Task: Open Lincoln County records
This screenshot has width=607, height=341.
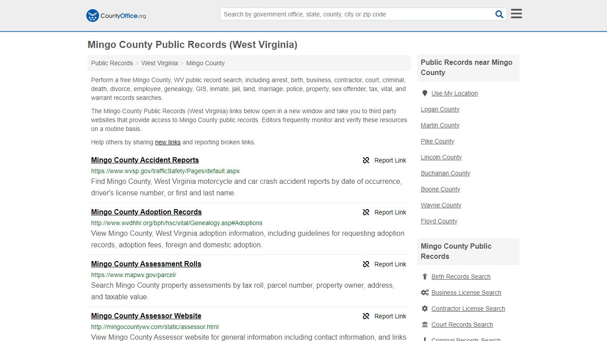Action: (x=441, y=157)
